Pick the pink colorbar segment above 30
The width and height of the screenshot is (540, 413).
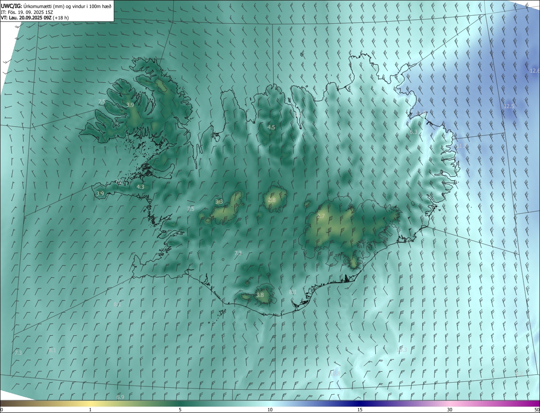(x=450, y=403)
